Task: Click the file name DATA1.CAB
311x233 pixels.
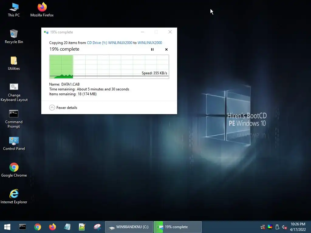Action: click(70, 84)
